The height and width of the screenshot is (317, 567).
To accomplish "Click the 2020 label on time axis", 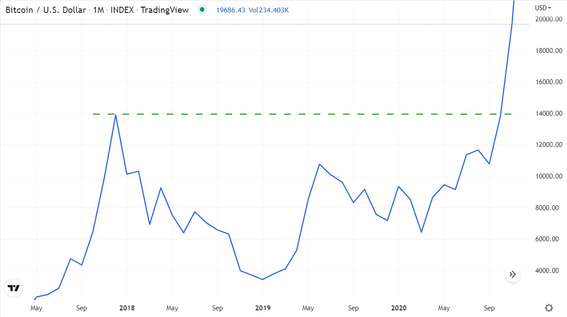I will (x=398, y=308).
